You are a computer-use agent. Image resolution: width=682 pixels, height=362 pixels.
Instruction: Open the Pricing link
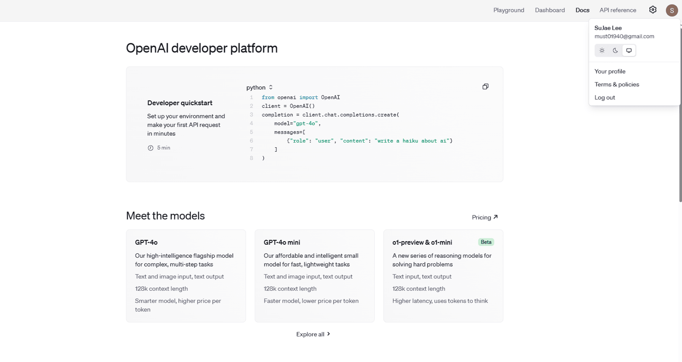pyautogui.click(x=485, y=217)
